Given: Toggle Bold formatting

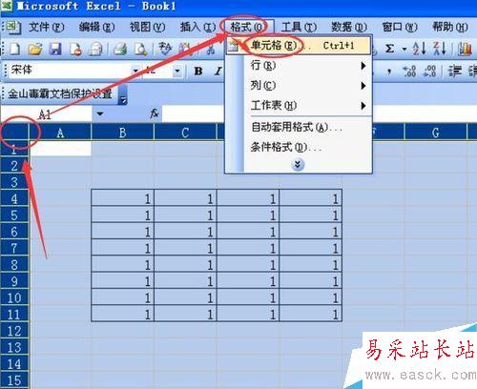Looking at the screenshot, I should coord(198,72).
